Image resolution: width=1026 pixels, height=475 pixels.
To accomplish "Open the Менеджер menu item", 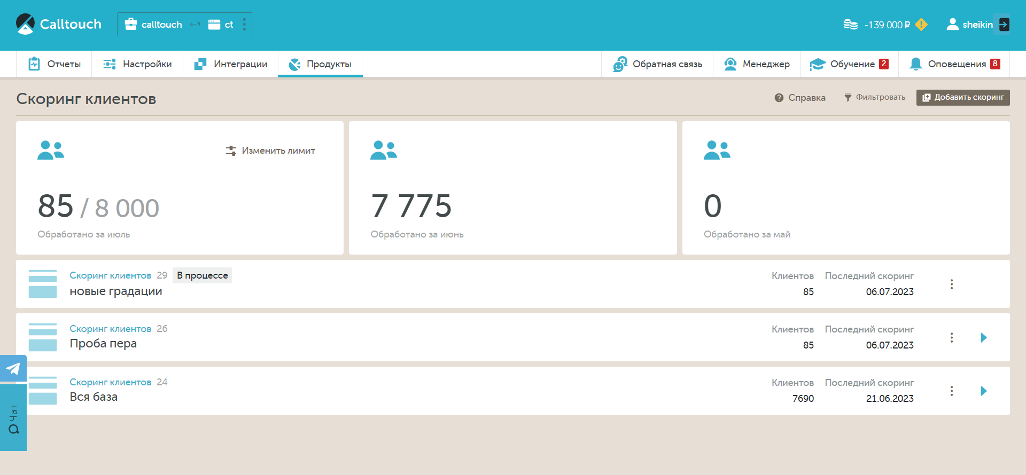I will coord(757,64).
